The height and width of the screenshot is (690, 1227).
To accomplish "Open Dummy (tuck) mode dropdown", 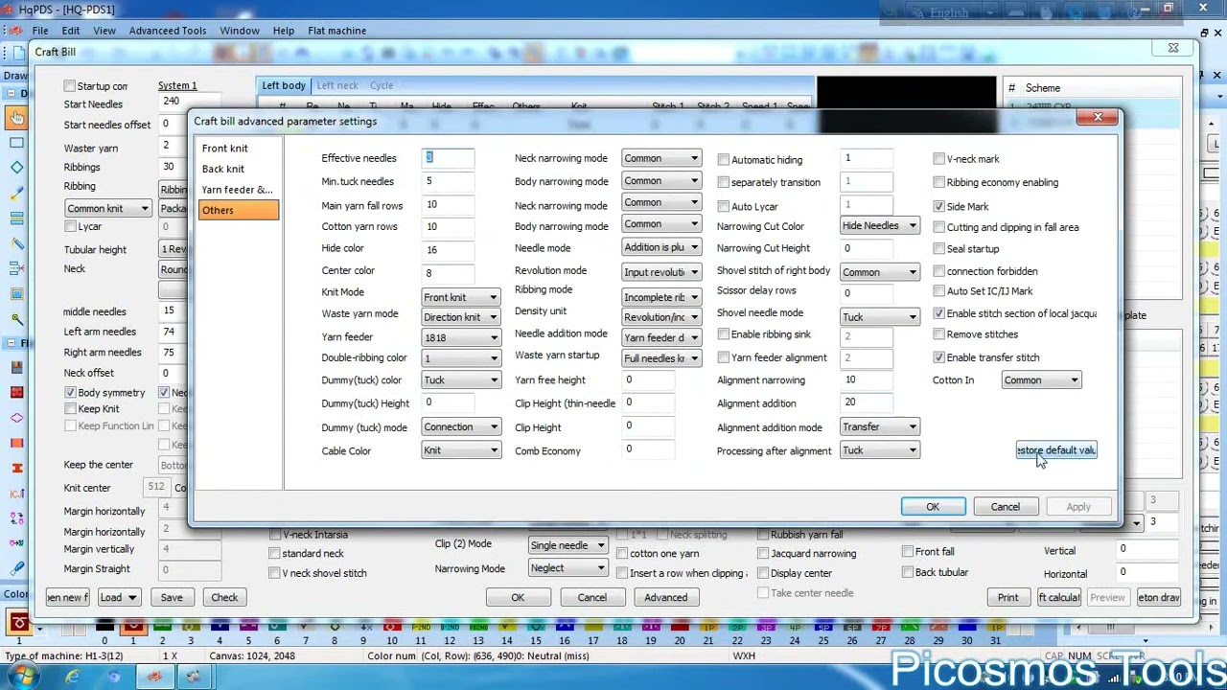I will pyautogui.click(x=460, y=427).
